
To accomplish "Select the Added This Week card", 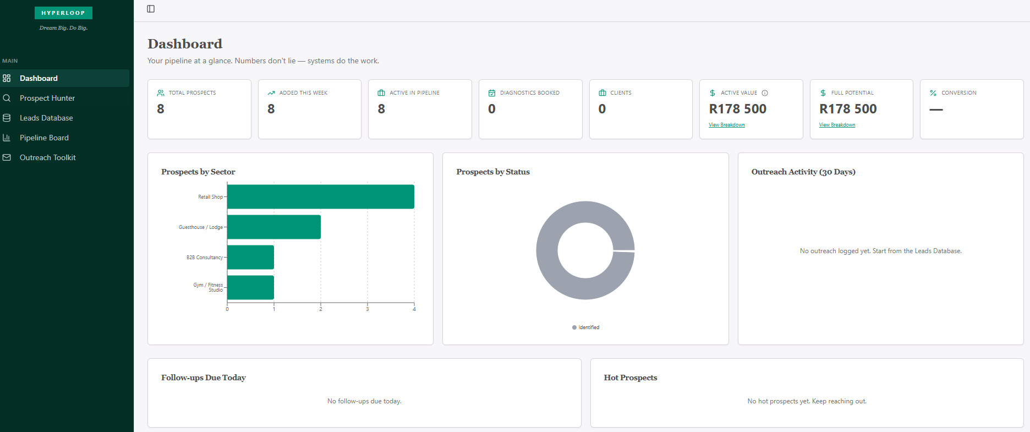I will tap(309, 109).
